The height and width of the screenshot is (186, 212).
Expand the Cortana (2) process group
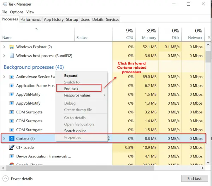point(4,138)
